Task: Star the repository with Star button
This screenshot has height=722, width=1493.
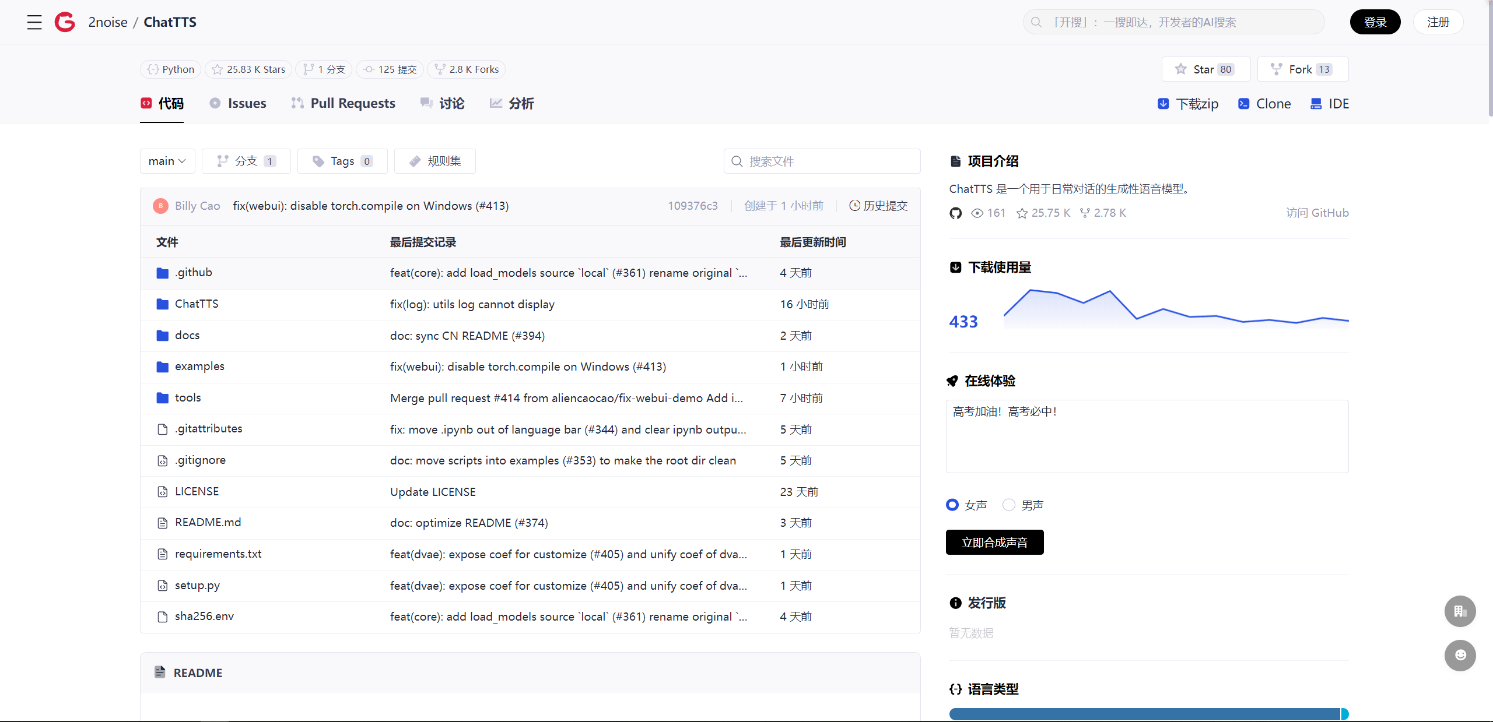Action: pyautogui.click(x=1205, y=69)
